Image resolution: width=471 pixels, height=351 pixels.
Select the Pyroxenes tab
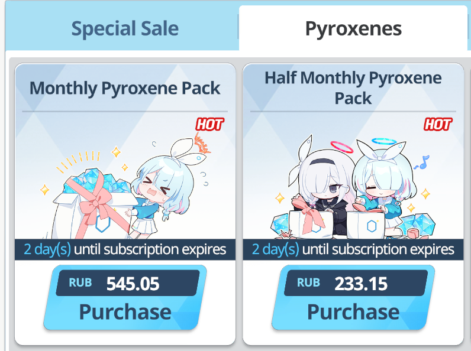[353, 28]
